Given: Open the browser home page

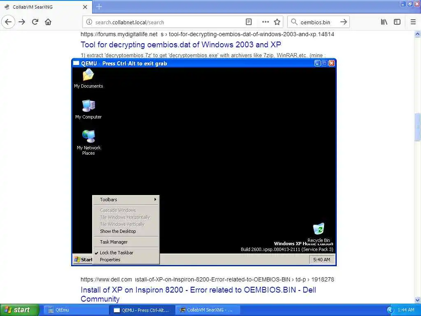Looking at the screenshot, I should (48, 22).
